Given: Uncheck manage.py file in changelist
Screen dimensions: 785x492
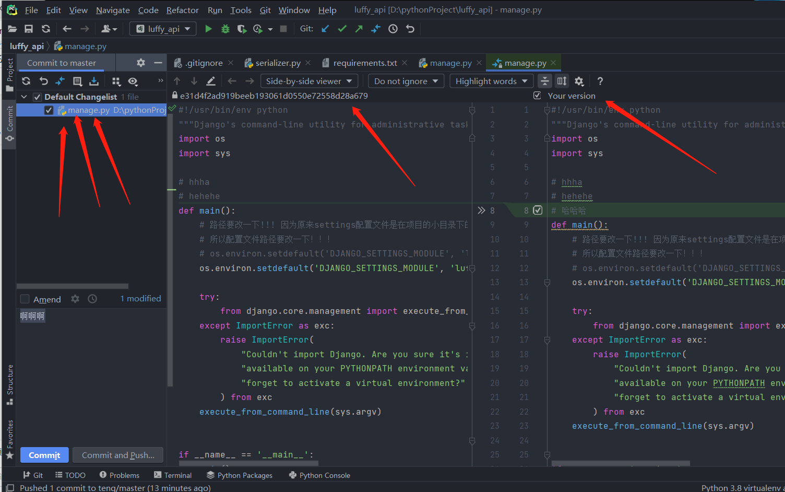Looking at the screenshot, I should (49, 110).
